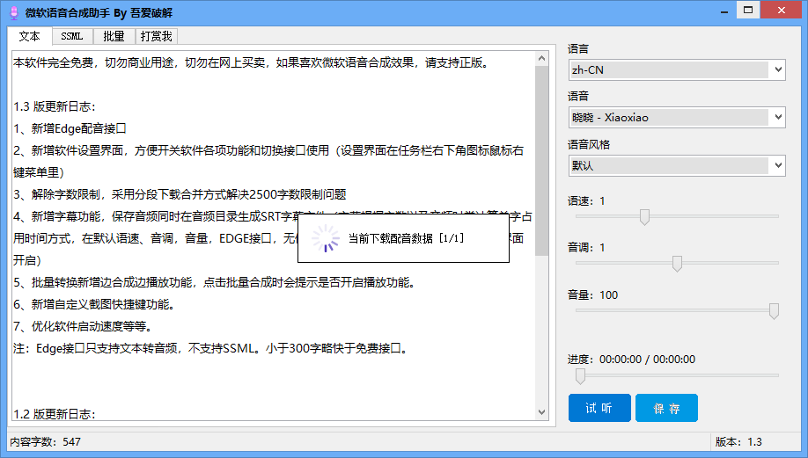Maximize the window
The width and height of the screenshot is (808, 458).
coord(748,11)
